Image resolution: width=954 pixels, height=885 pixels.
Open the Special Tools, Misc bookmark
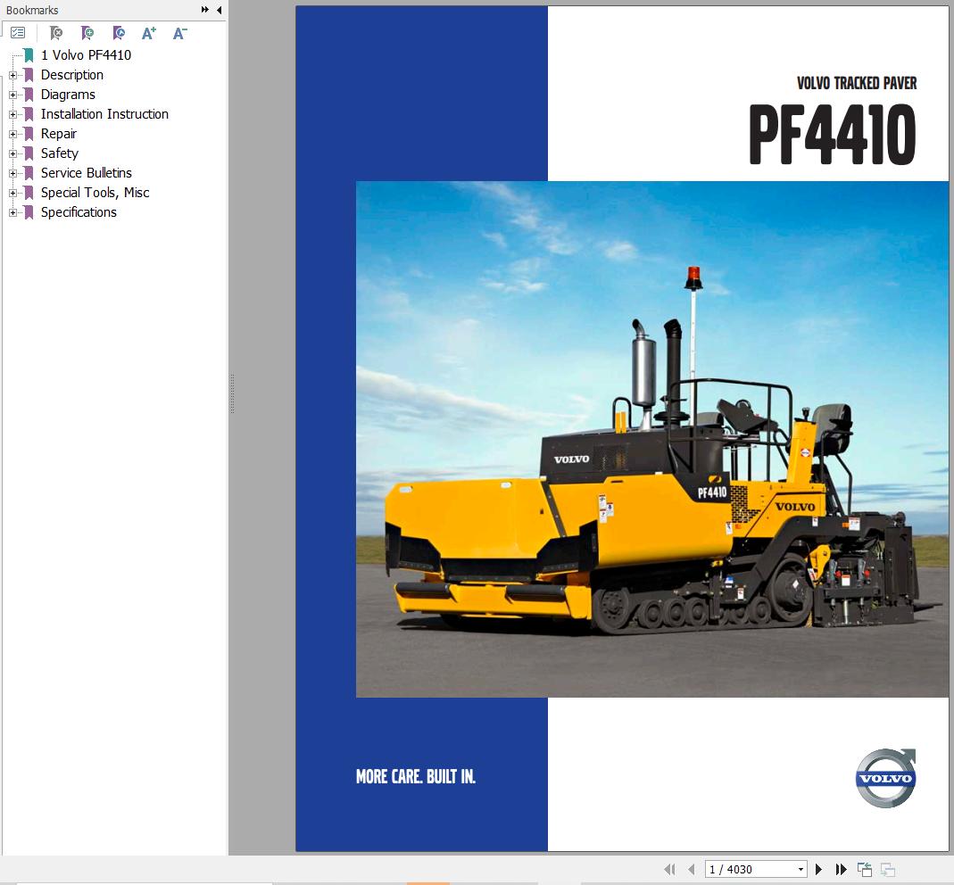pos(95,192)
